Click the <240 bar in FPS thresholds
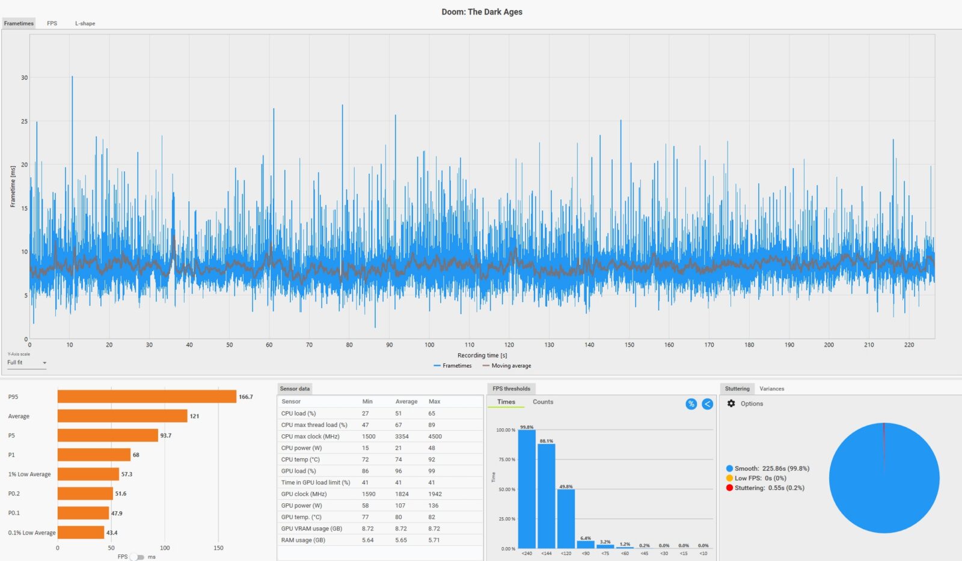Viewport: 962px width, 561px height. point(527,489)
